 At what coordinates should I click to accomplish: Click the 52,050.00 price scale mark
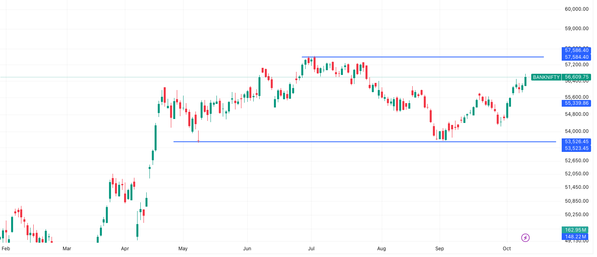pos(576,174)
